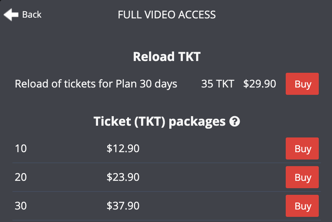Click the Back text label
Viewport: 332px width, 222px height.
pyautogui.click(x=32, y=15)
